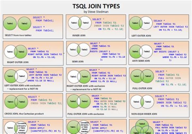Select the caption reading only "FULL OUTER JOIN"
Image resolution: width=192 pixels, height=134 pixels.
(x=142, y=88)
